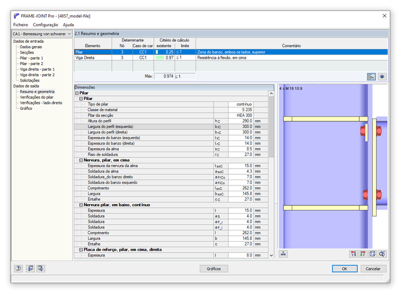Select the Tipo de pilar row
The height and width of the screenshot is (302, 403).
click(171, 104)
